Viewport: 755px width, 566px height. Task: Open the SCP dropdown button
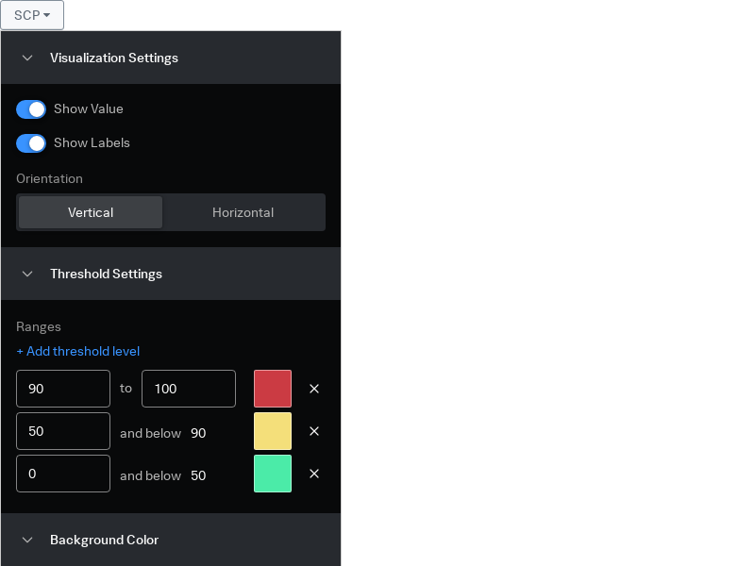pyautogui.click(x=32, y=15)
